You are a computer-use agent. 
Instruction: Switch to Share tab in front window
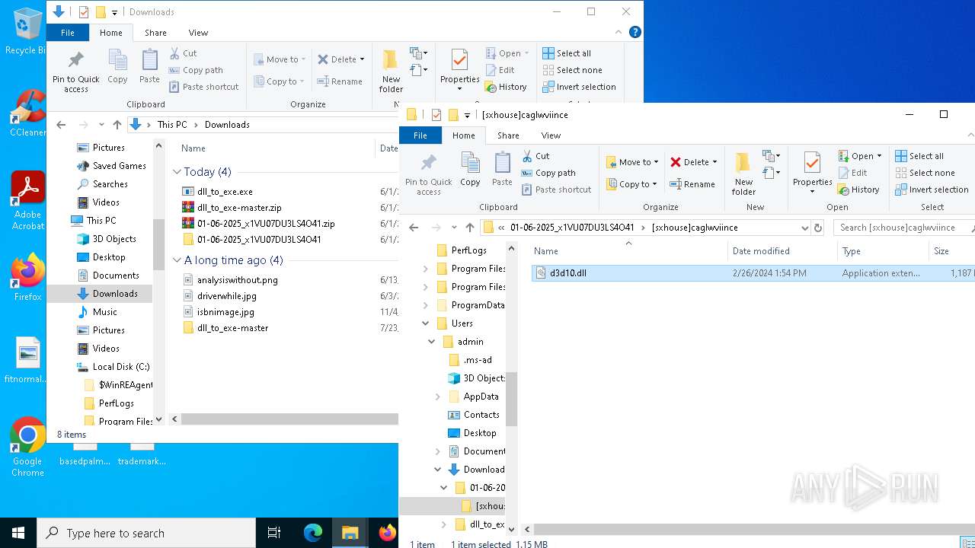[508, 135]
